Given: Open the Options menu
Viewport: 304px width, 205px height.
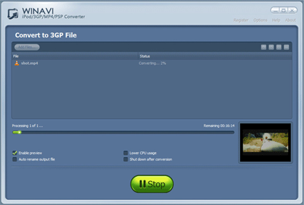Looking at the screenshot, I should pos(260,20).
